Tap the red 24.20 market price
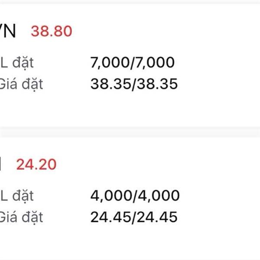The image size is (260, 260). tap(36, 164)
